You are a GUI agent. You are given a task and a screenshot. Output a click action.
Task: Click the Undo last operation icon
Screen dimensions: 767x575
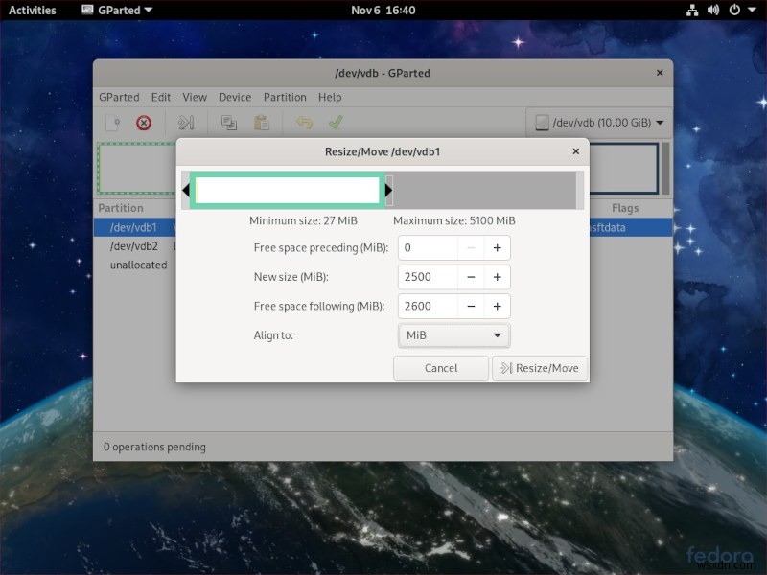click(x=304, y=123)
